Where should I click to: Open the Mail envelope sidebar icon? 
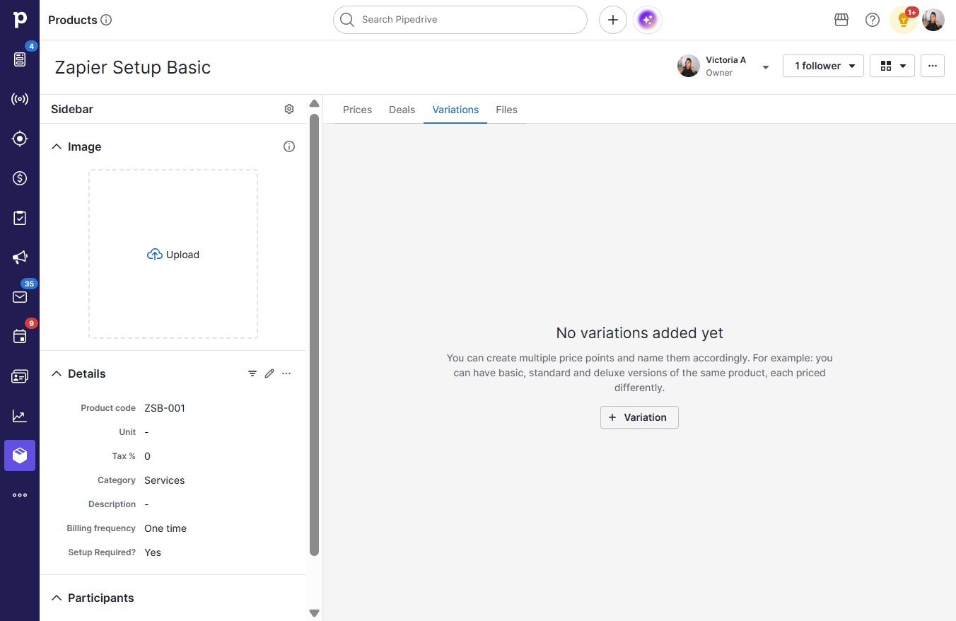point(20,297)
